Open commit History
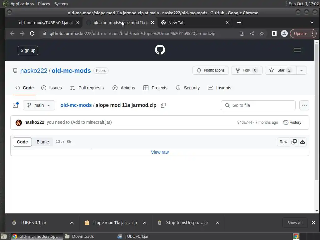The height and width of the screenshot is (240, 320). [x=292, y=122]
